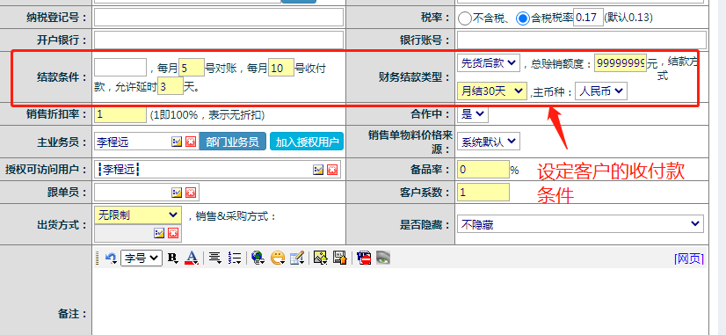Insert hyperlink with the globe icon
This screenshot has height=335, width=726.
(x=258, y=259)
